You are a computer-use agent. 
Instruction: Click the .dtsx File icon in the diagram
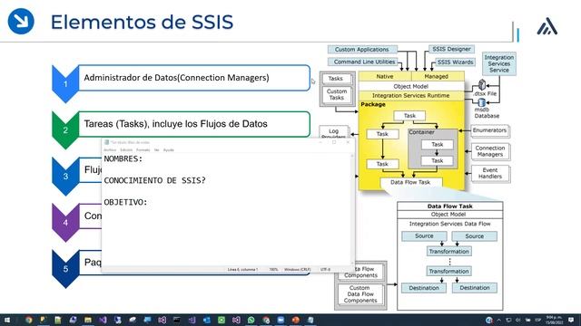click(482, 85)
